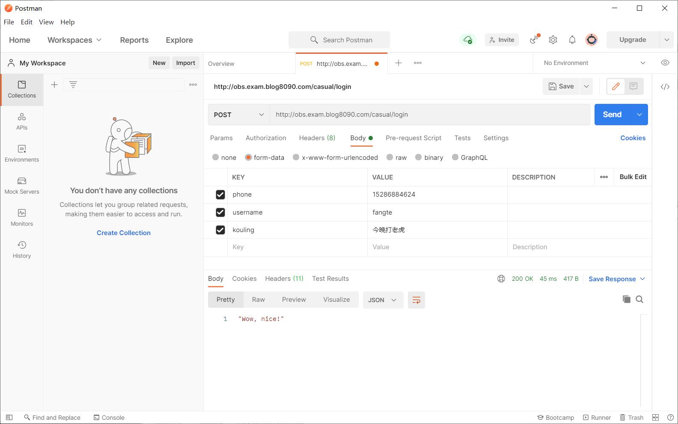Click the request URL input field
The height and width of the screenshot is (424, 678).
click(x=430, y=115)
